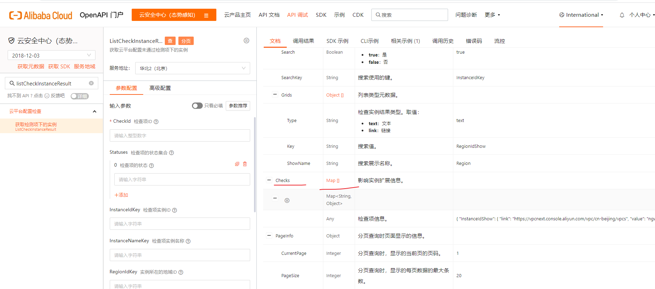Open 示例 in top navigation
Screen dimensions: 655x289
point(339,15)
